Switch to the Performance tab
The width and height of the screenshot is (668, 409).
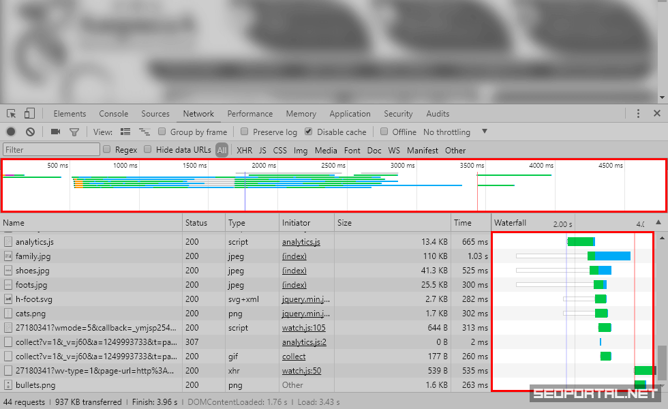click(249, 114)
